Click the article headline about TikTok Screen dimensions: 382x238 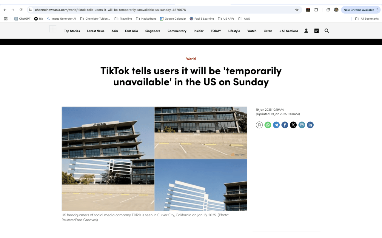pos(191,76)
